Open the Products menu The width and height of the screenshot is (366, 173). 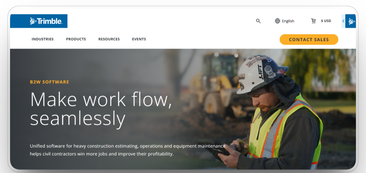point(76,39)
